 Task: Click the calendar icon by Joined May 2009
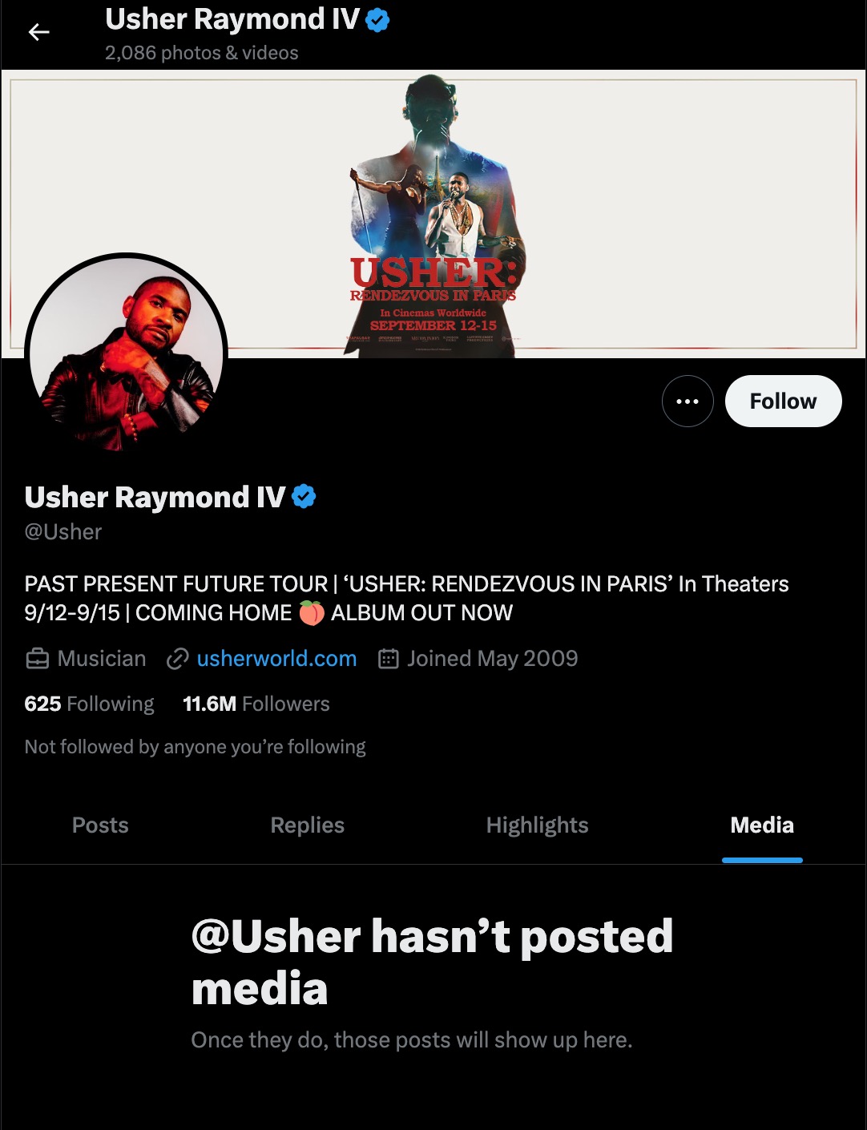tap(389, 659)
